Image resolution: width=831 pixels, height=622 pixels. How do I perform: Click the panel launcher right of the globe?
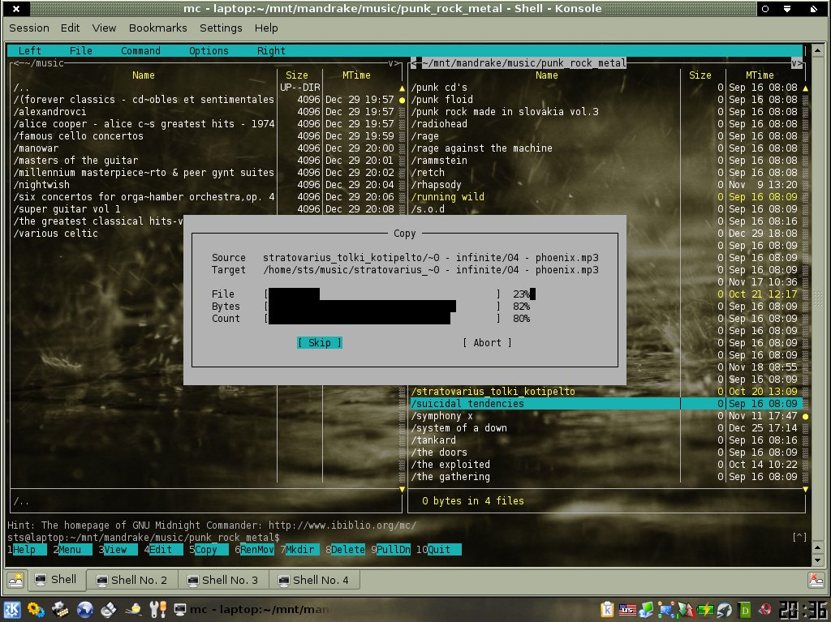(109, 610)
